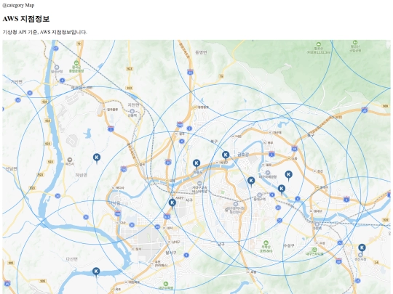393x294 pixels.
Task: Click the green 종합운동장 icon near 칠곡군청
Action: coord(76,62)
